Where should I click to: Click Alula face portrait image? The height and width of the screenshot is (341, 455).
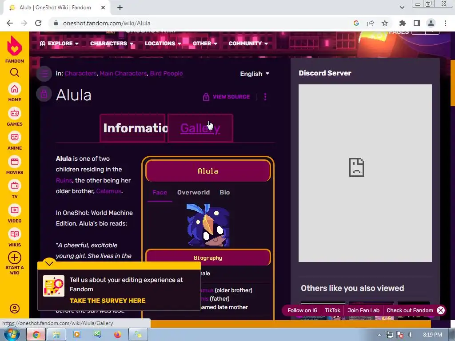(x=208, y=225)
